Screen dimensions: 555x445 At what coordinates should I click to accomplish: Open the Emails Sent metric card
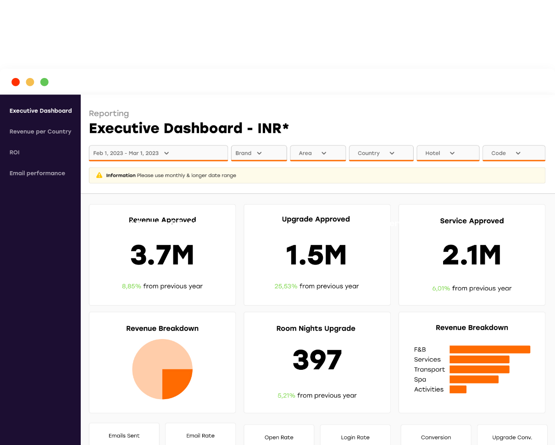tap(124, 435)
